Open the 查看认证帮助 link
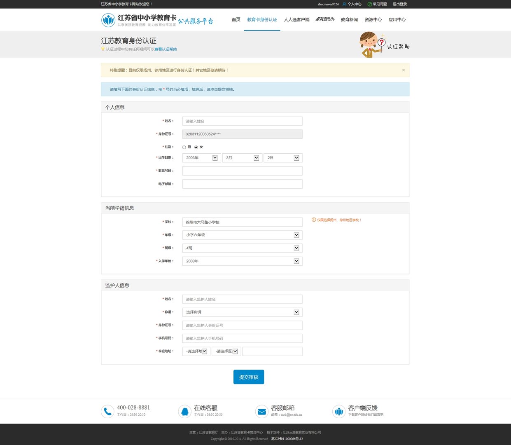Image resolution: width=511 pixels, height=445 pixels. pos(166,49)
